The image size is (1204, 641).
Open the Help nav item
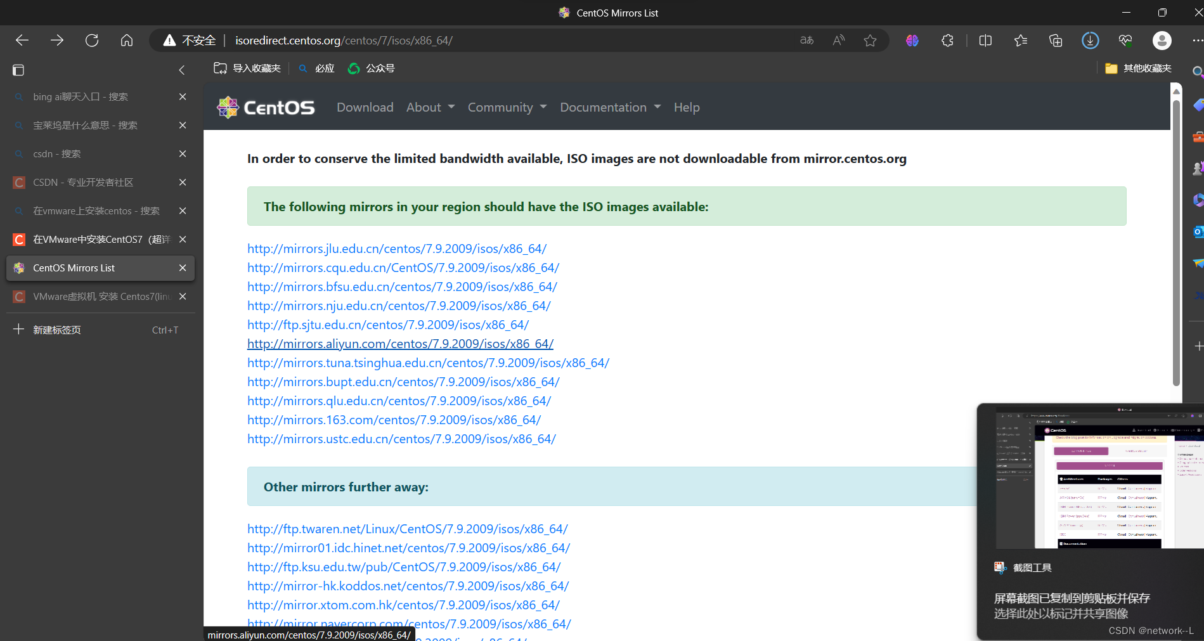pyautogui.click(x=687, y=107)
